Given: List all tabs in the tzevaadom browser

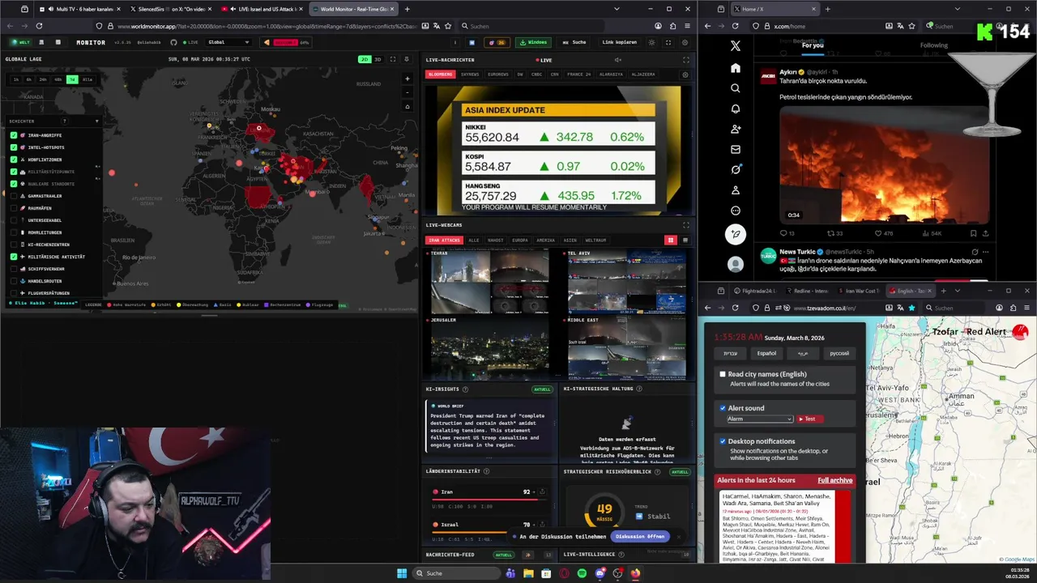Looking at the screenshot, I should 958,291.
